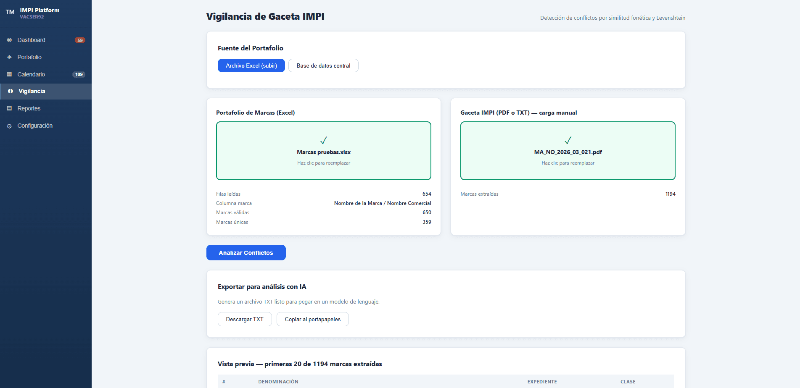Screen dimensions: 800x388
Task: Click the Portafolio diamond icon
Action: click(9, 57)
